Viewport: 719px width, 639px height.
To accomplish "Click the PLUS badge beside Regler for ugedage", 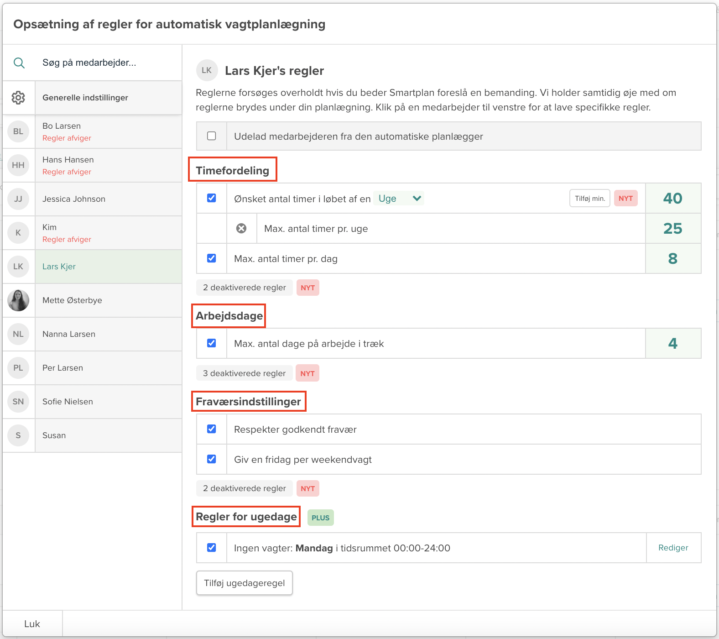I will [320, 518].
